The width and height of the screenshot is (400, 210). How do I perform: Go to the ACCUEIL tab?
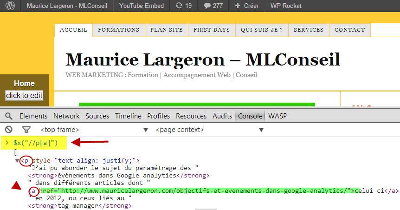coord(73,30)
